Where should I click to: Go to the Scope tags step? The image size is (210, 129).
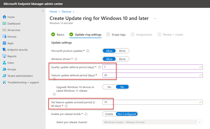(x=116, y=34)
